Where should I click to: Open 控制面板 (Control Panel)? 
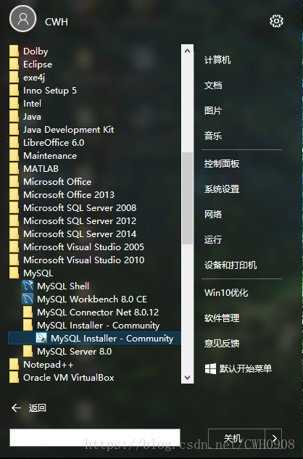coord(222,164)
